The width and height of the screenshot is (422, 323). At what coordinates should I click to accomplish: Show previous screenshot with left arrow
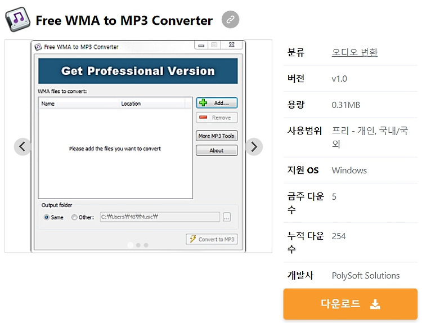(x=23, y=147)
